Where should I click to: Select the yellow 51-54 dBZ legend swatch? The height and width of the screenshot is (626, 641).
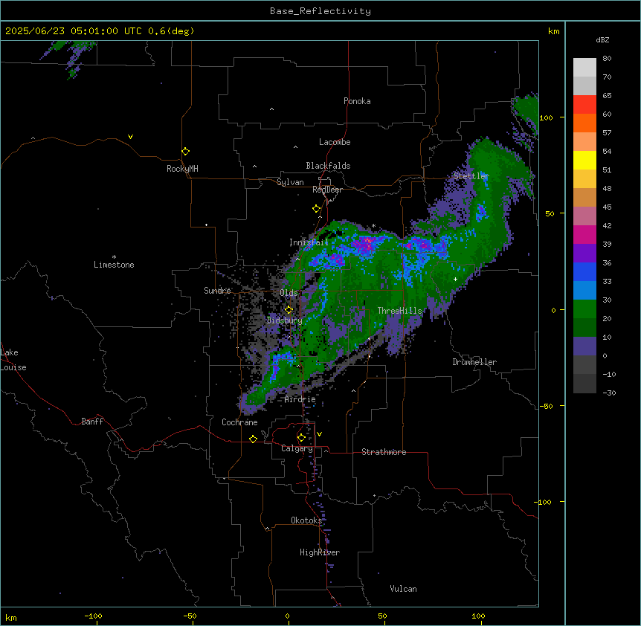click(x=584, y=160)
